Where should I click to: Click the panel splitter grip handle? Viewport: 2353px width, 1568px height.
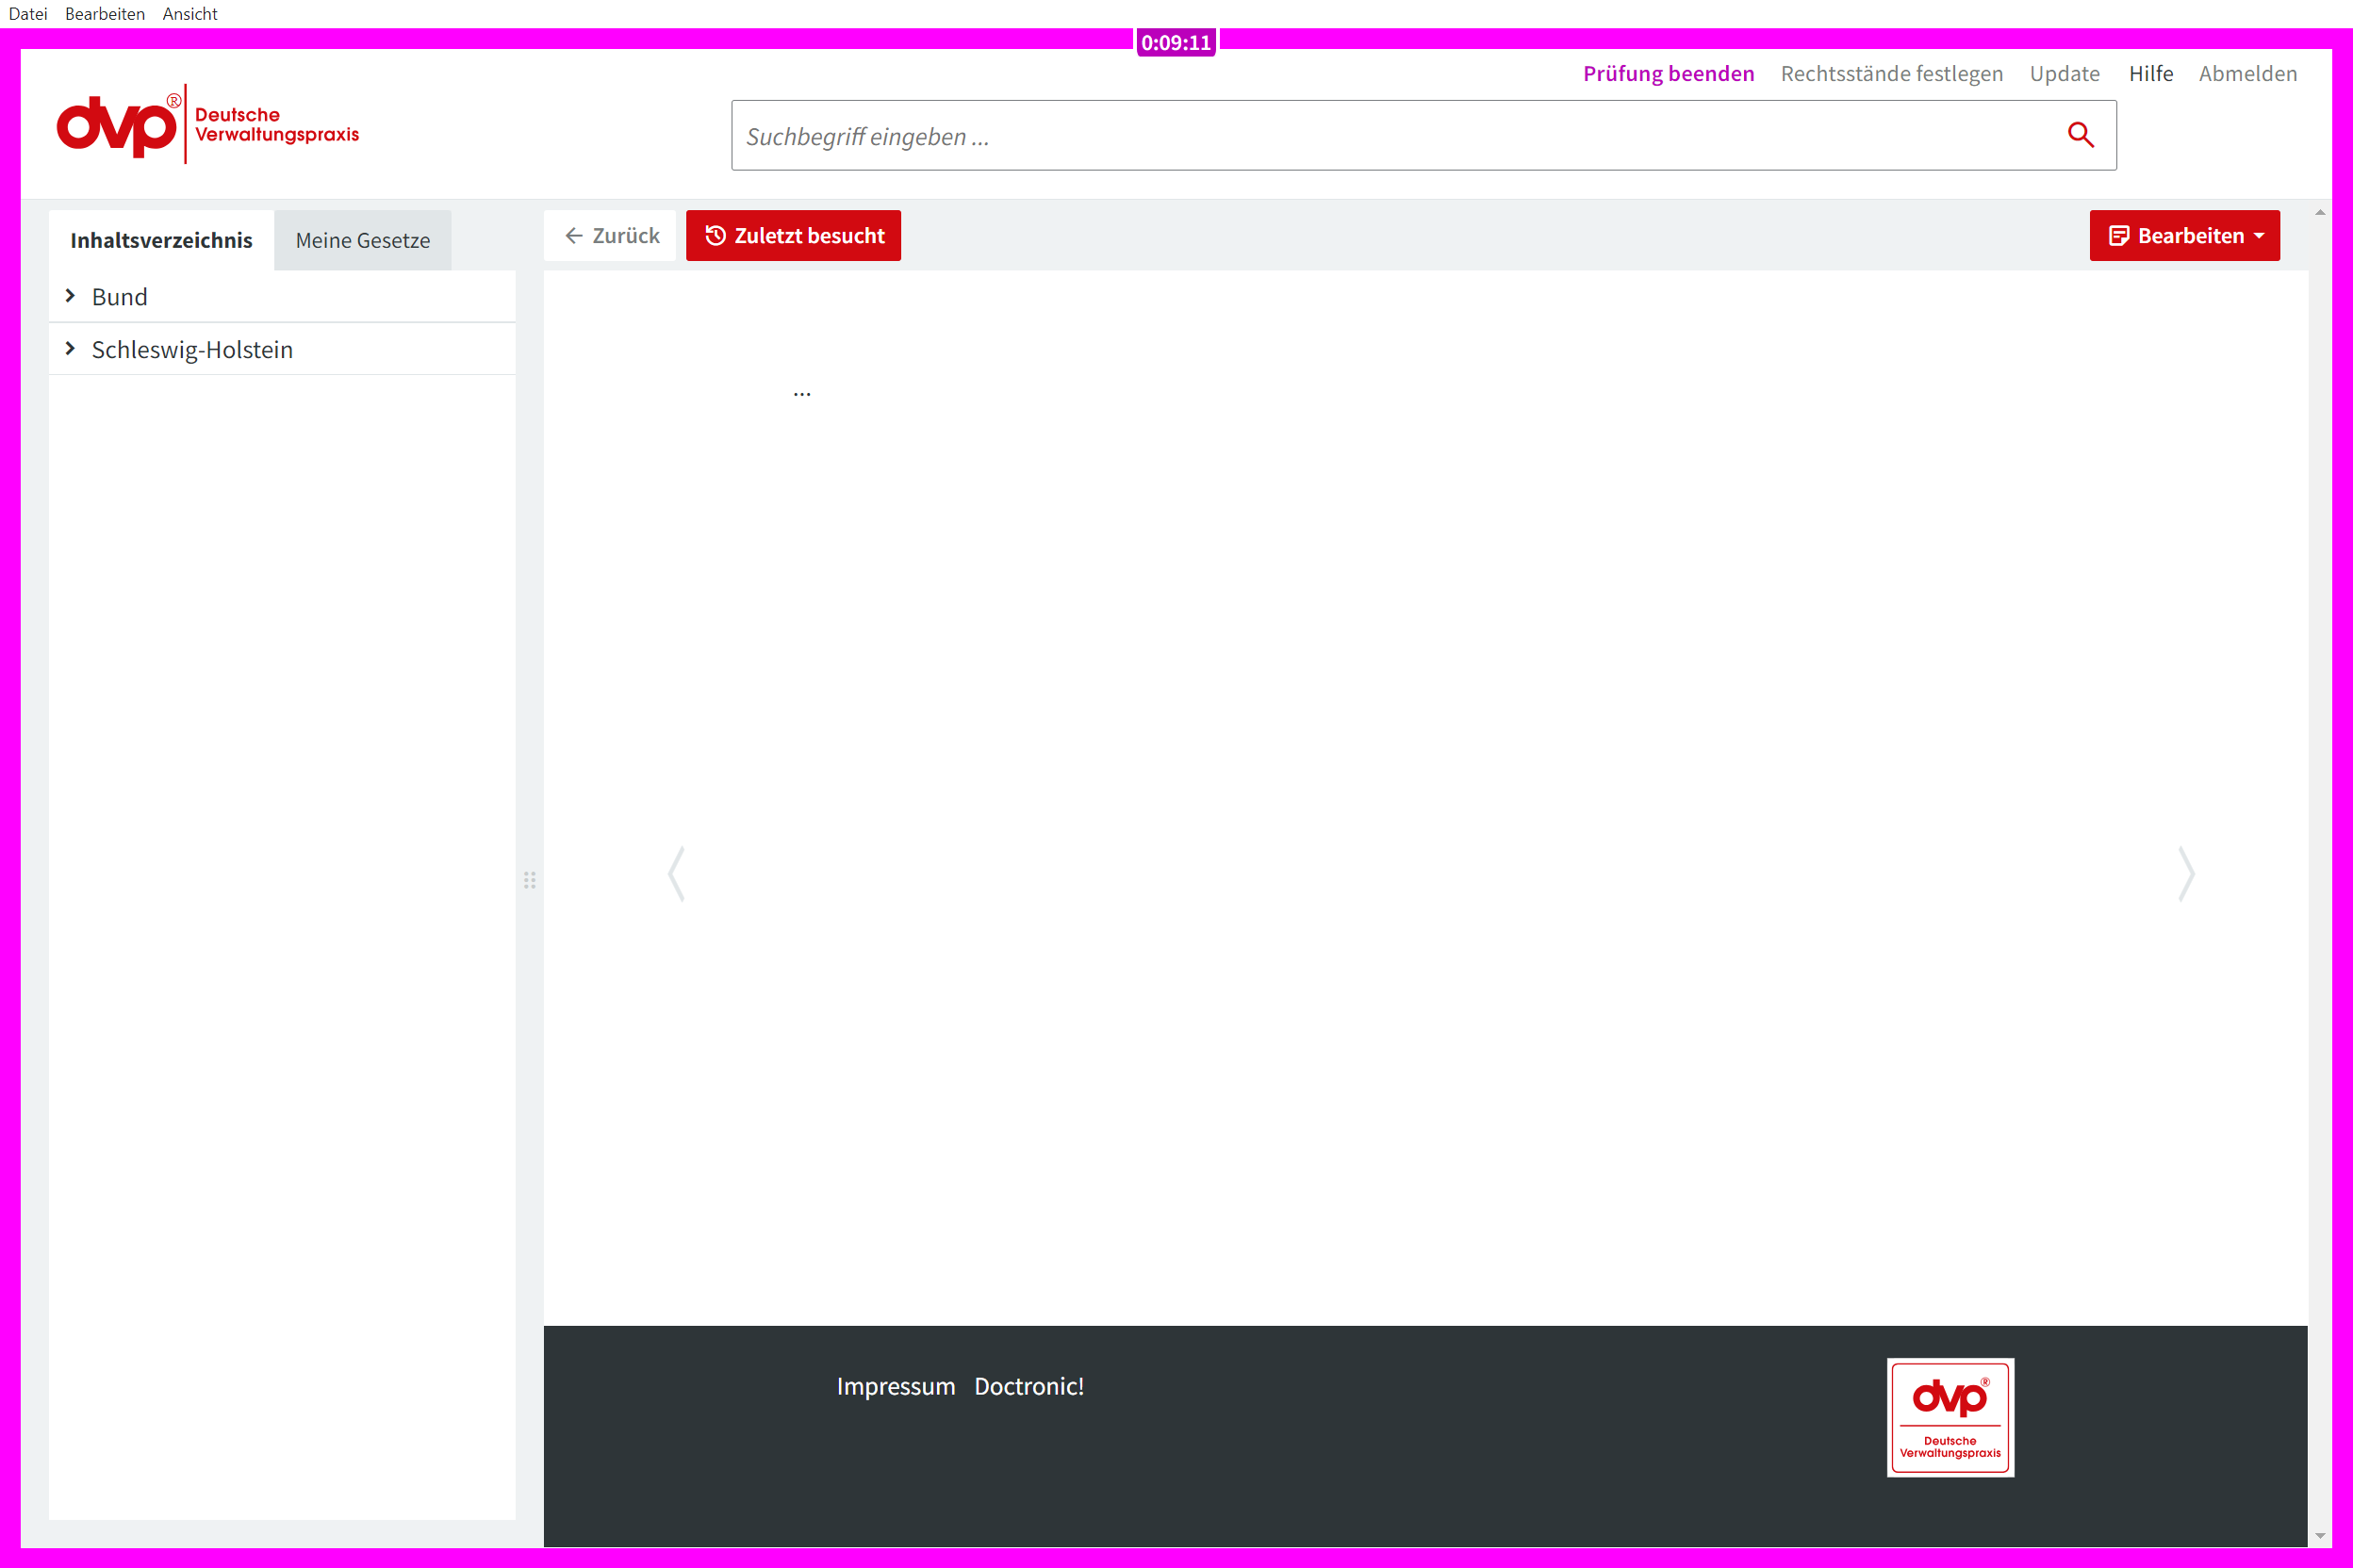click(x=529, y=880)
